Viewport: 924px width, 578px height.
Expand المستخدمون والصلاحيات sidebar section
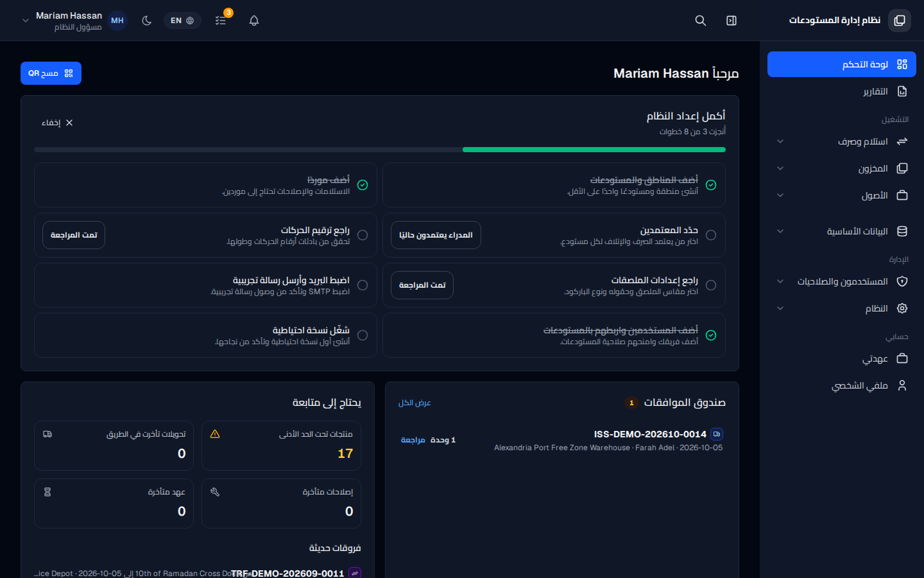[x=842, y=281]
